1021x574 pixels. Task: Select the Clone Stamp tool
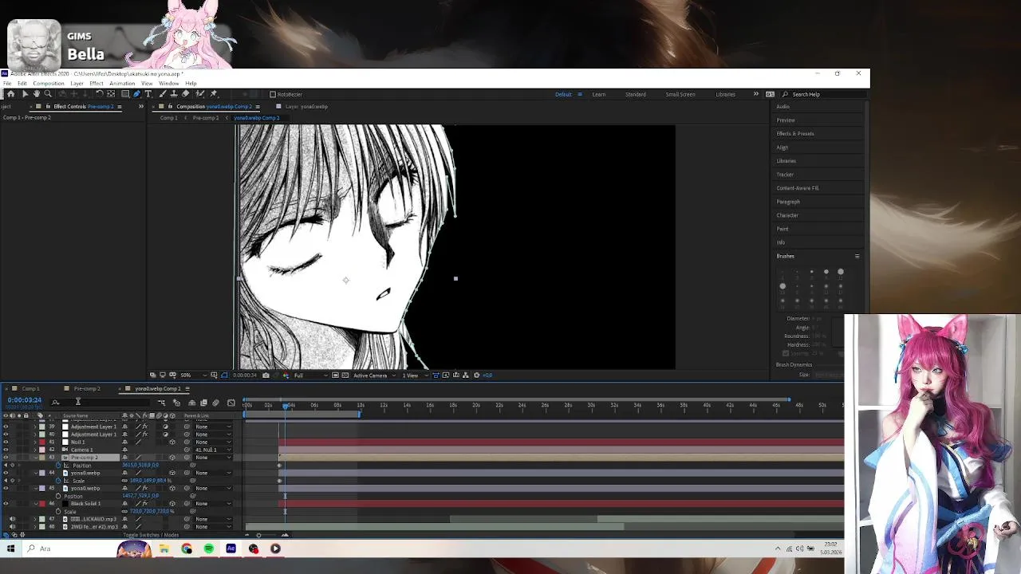tap(174, 94)
